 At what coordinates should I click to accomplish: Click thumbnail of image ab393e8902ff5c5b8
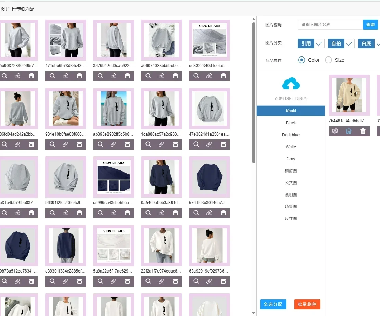tap(113, 109)
